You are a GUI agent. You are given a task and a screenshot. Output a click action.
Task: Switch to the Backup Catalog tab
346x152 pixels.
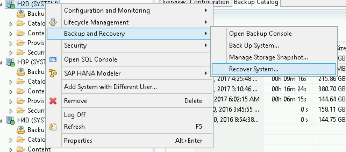(256, 3)
